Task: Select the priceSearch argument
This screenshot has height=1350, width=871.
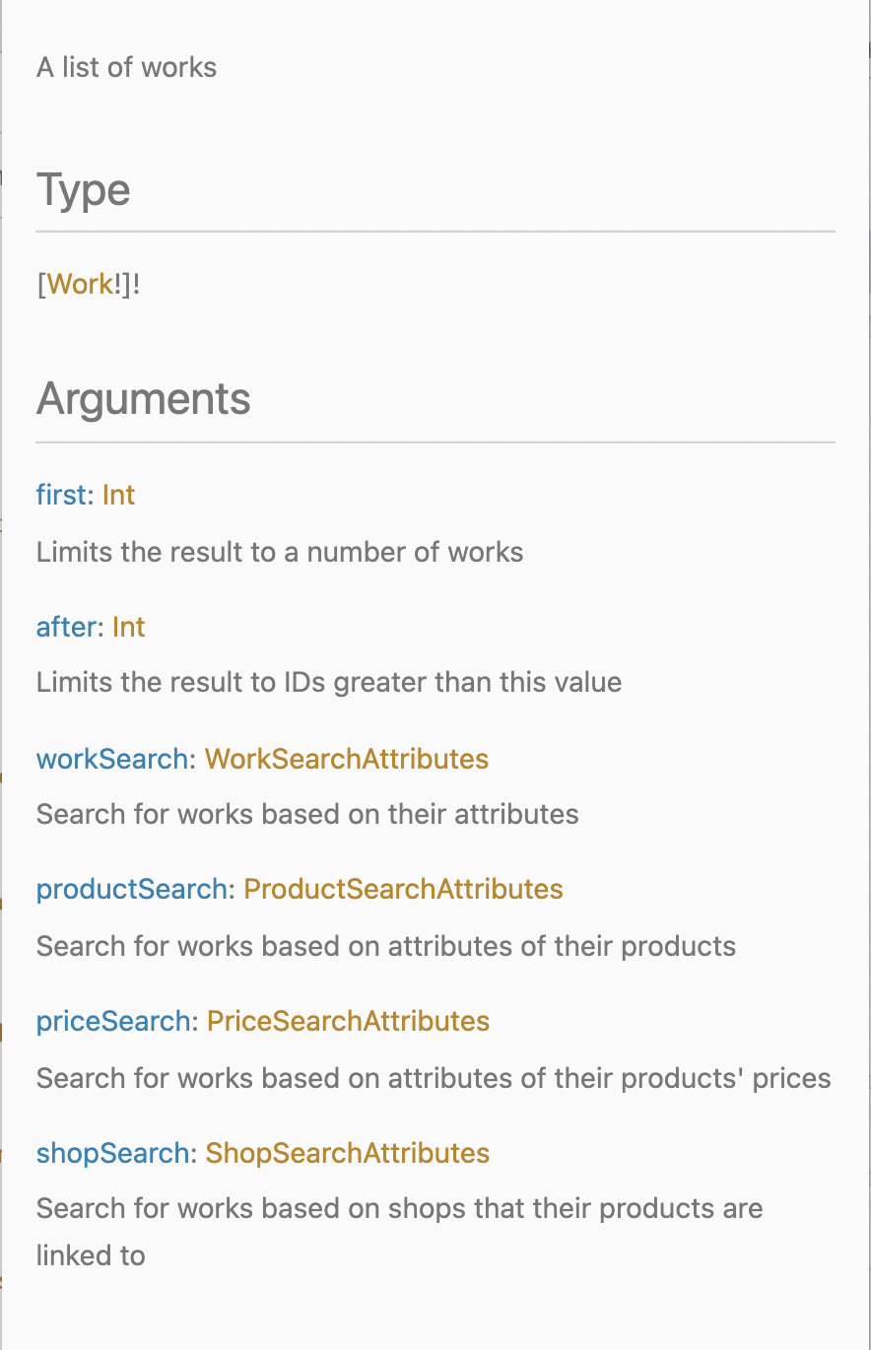Action: 112,1021
